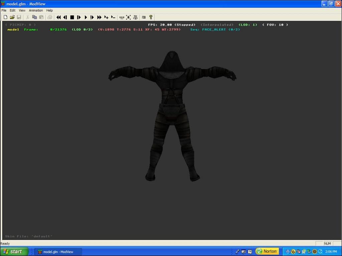Step back one frame in animation
Image resolution: width=342 pixels, height=256 pixels.
click(x=65, y=17)
